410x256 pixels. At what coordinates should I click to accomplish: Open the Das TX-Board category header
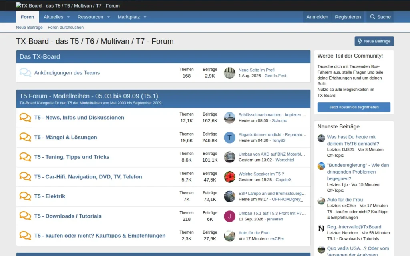pyautogui.click(x=40, y=57)
